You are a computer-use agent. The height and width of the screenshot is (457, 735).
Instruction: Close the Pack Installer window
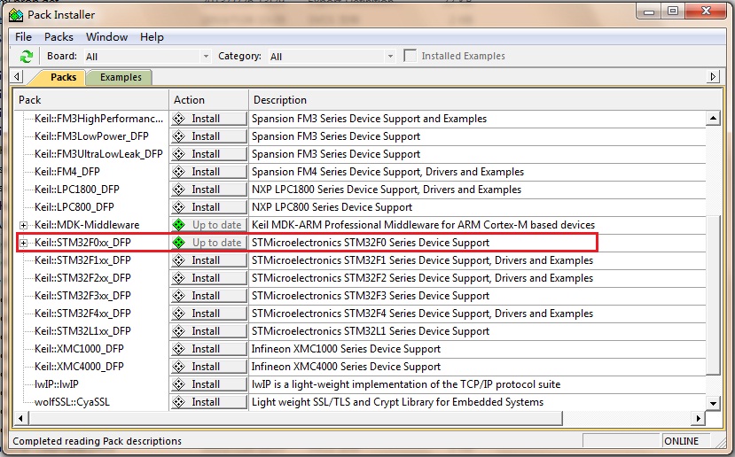(706, 12)
